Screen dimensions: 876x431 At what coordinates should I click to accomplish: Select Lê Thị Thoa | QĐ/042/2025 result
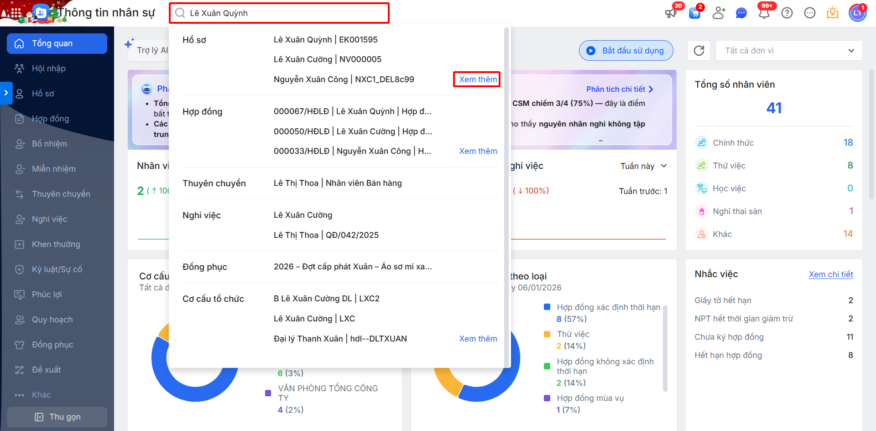coord(326,235)
